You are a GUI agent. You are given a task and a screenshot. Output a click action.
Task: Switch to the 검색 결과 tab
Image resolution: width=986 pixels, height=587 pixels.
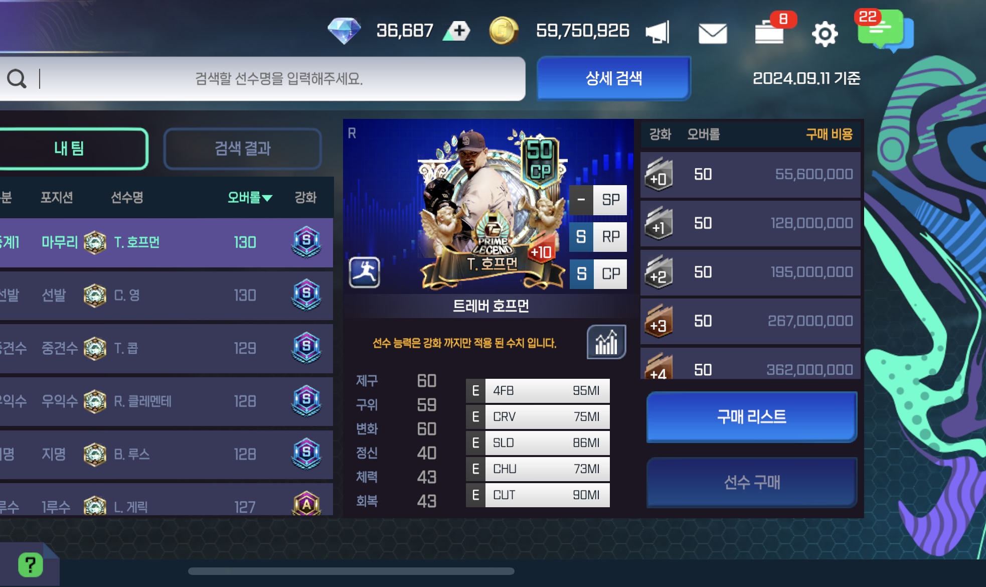(x=243, y=149)
